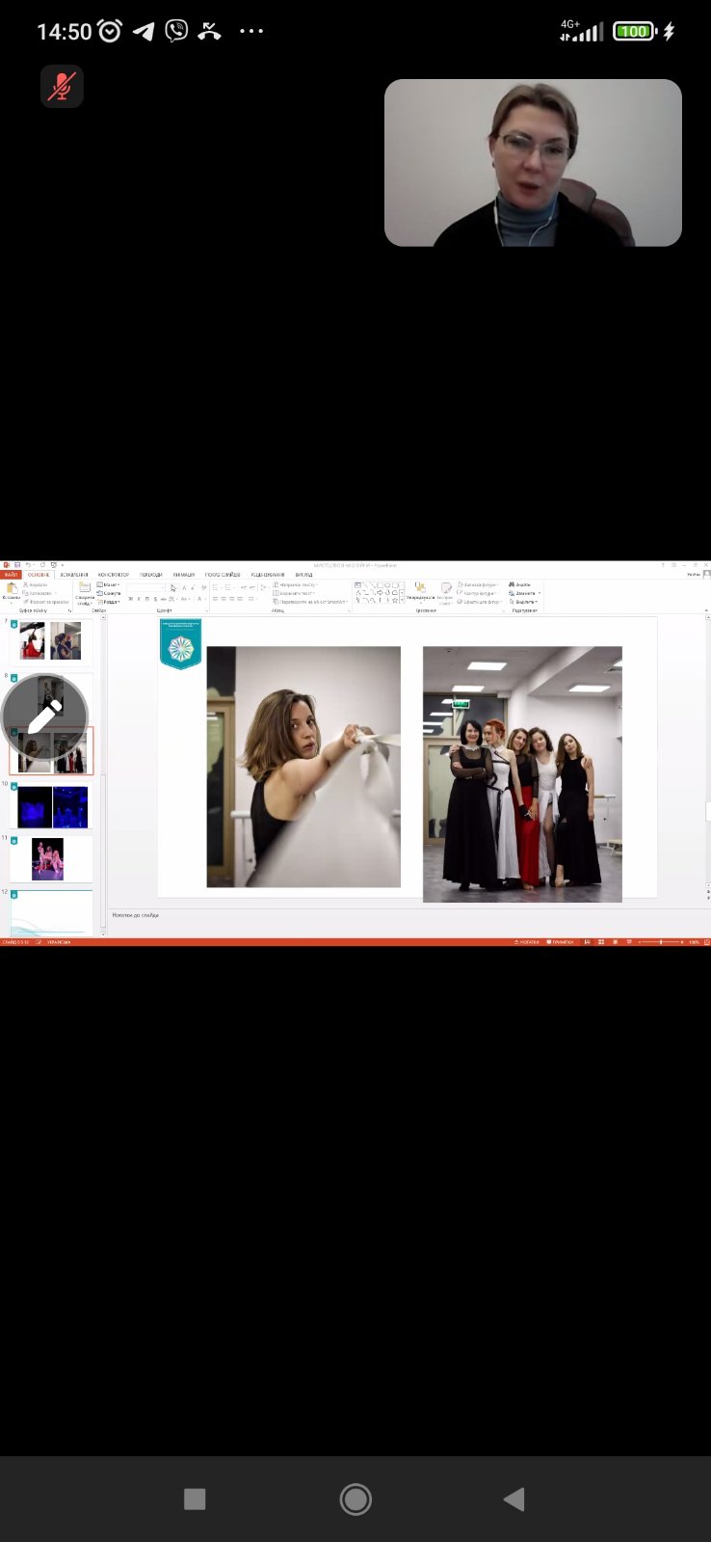The height and width of the screenshot is (1542, 711).
Task: Switch to the Вставлення ribbon tab
Action: [74, 575]
